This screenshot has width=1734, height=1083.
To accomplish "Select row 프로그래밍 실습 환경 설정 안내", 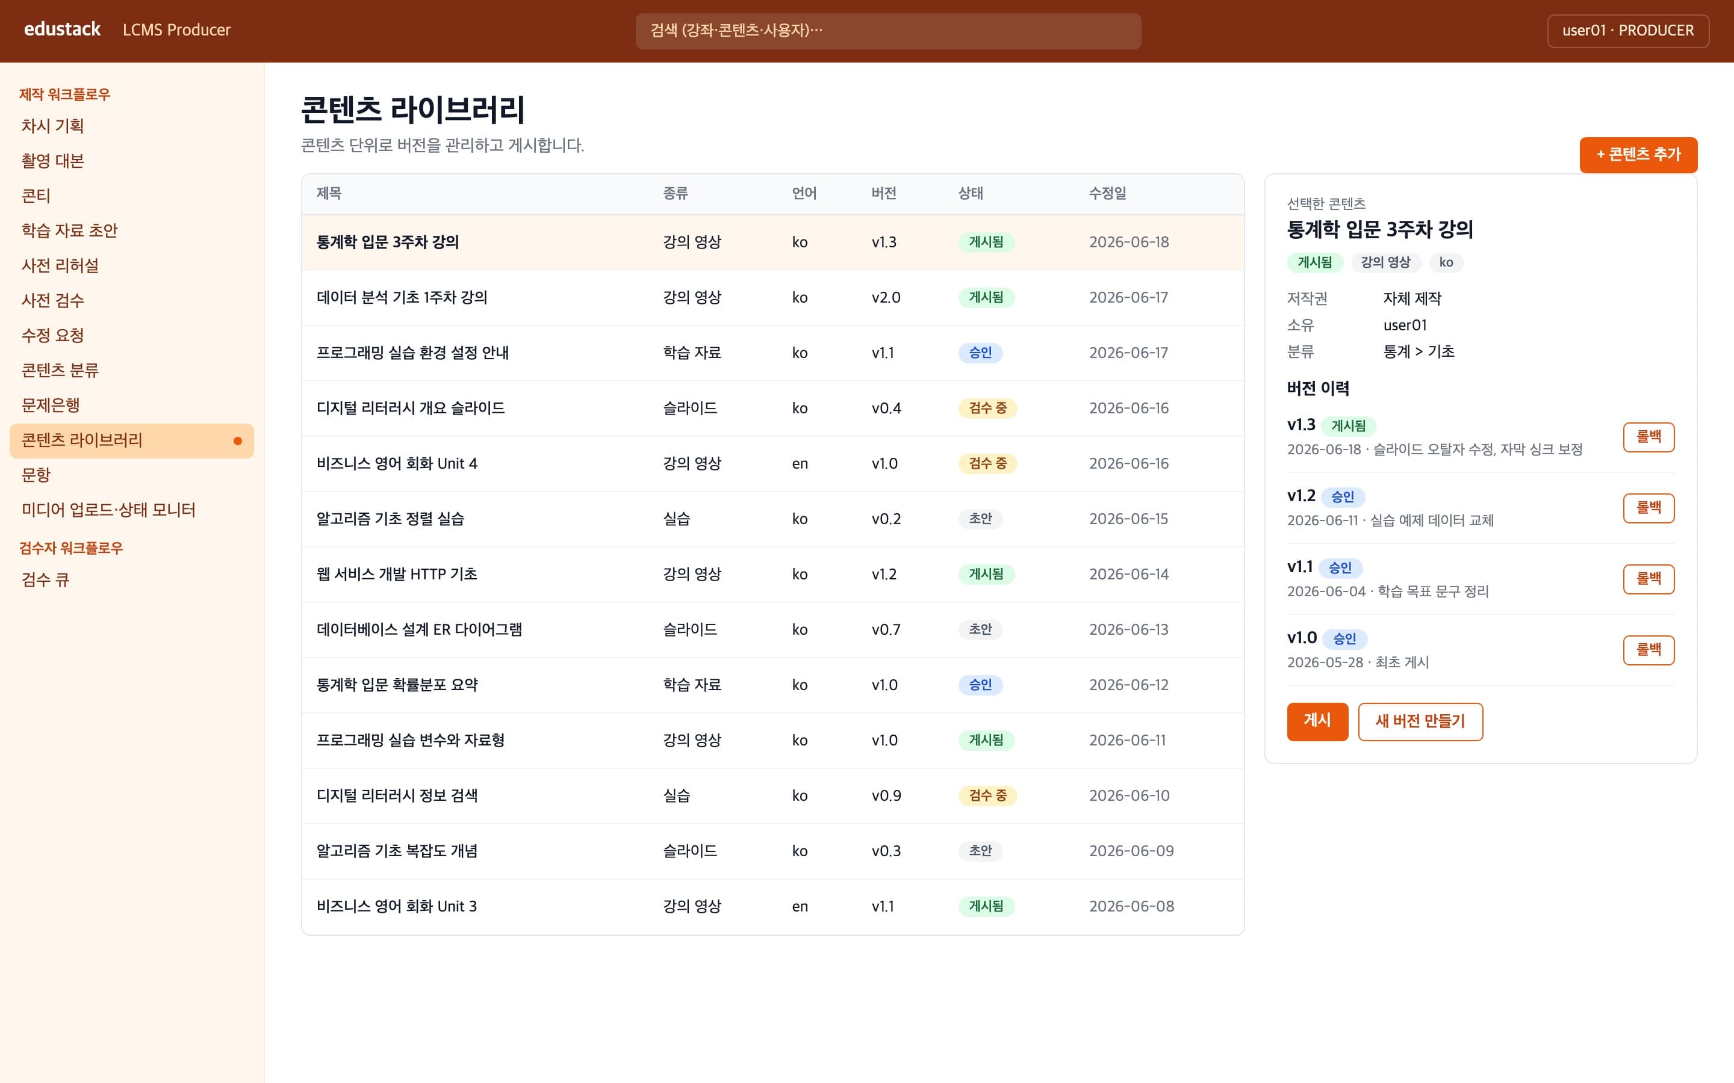I will pyautogui.click(x=772, y=353).
